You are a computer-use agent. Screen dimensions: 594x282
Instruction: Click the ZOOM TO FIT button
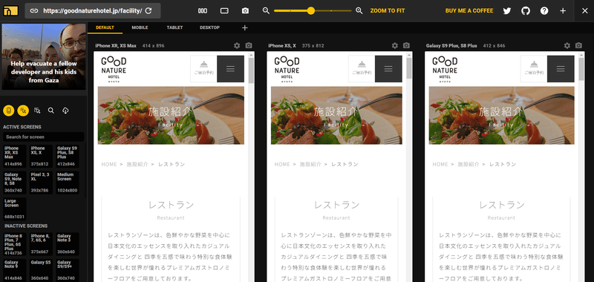[x=388, y=10]
